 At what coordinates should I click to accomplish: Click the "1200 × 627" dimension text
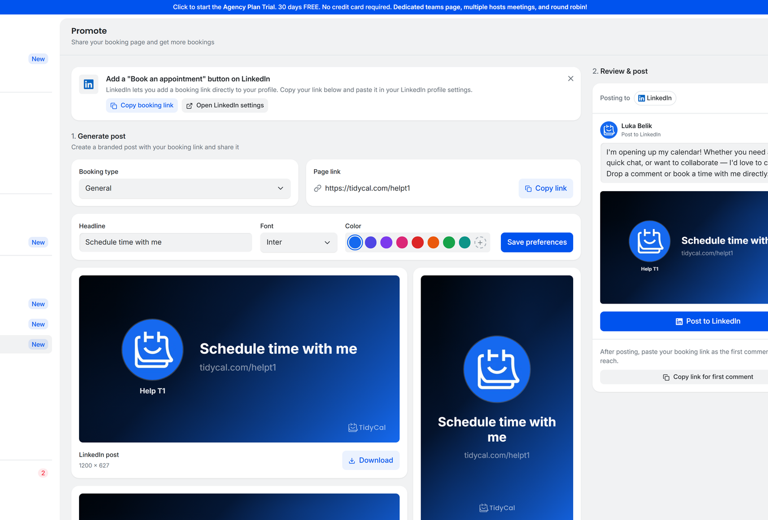(94, 466)
